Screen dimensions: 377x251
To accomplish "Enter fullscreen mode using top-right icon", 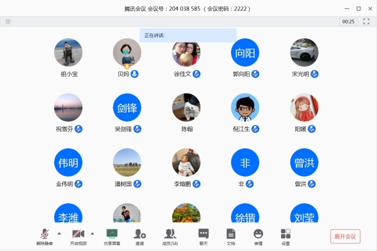I will coord(366,21).
